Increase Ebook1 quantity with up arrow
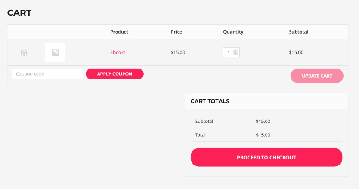Viewport: 359px width, 189px height. [235, 51]
